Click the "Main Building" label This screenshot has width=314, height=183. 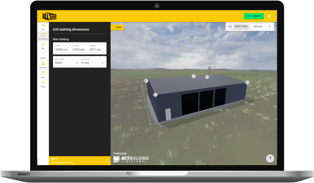61,39
